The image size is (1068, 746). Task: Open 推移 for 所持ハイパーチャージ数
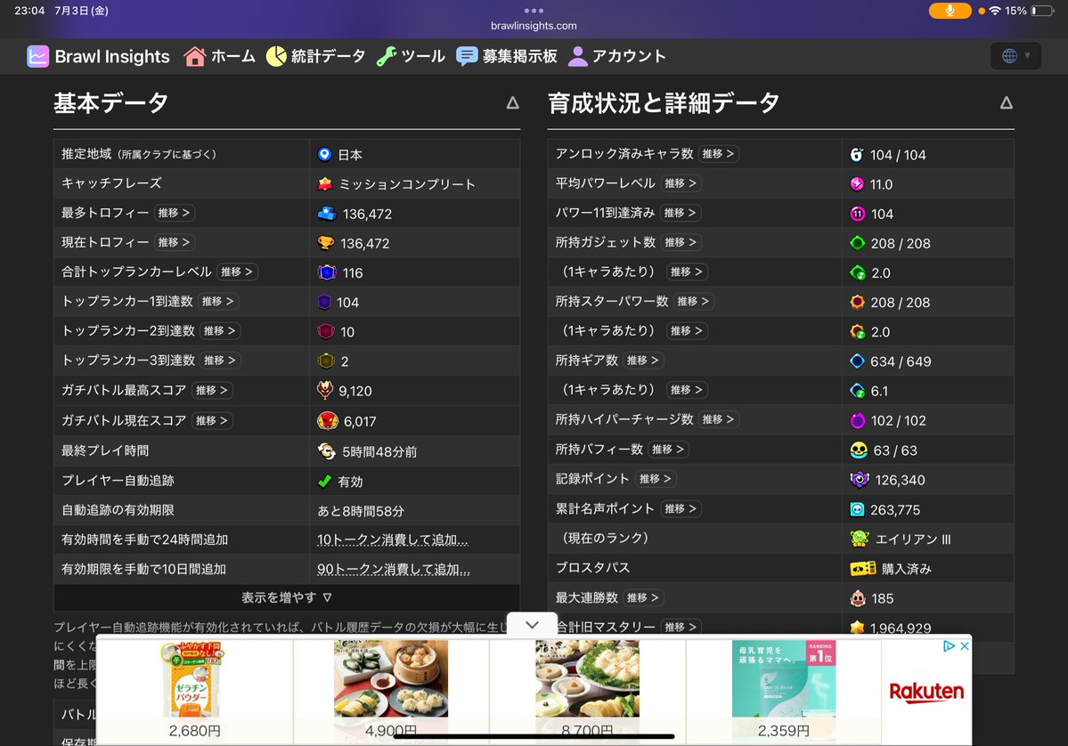pyautogui.click(x=719, y=419)
